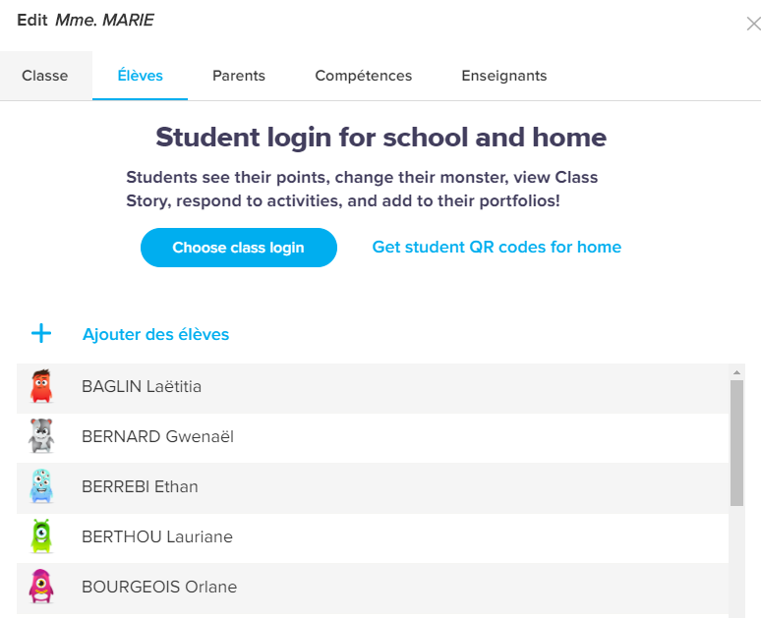Close the Edit class dialog
This screenshot has width=761, height=618.
click(753, 24)
